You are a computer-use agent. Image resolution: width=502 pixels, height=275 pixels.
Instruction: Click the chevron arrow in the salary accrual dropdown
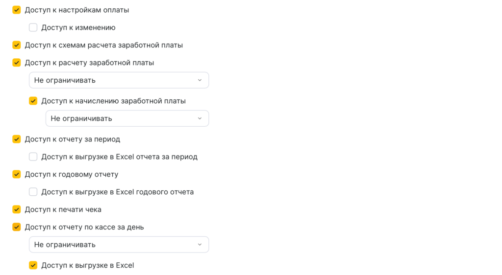point(200,118)
